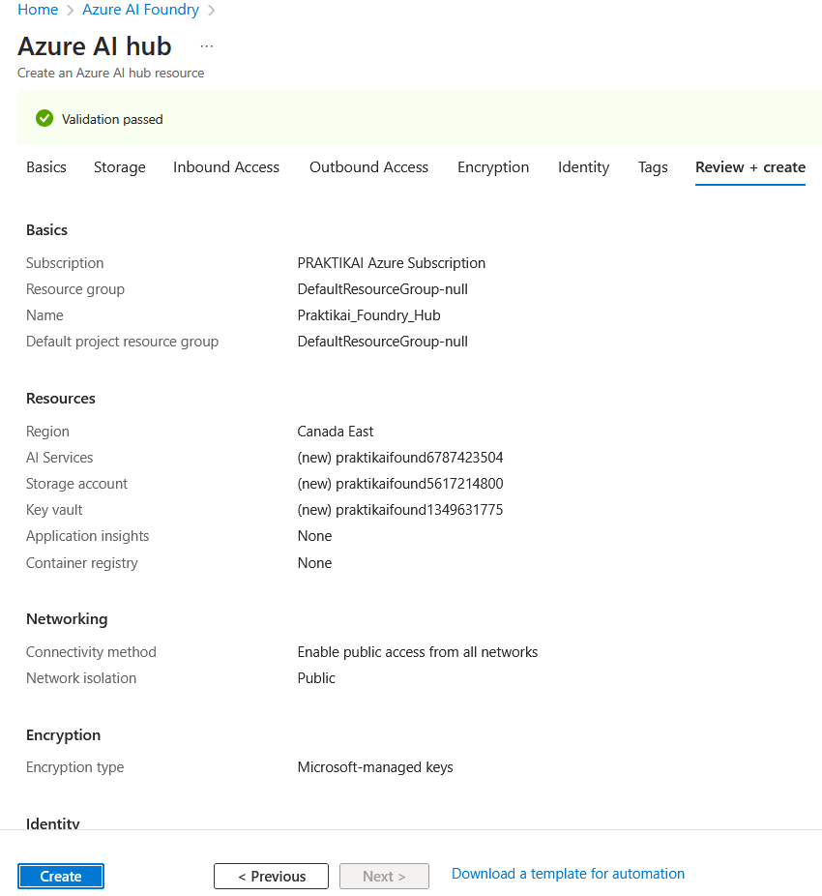This screenshot has height=896, width=822.
Task: Select the Tags tab
Action: pos(652,166)
